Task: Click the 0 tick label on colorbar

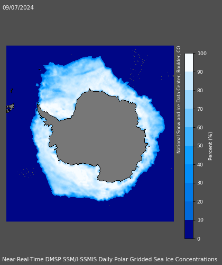Action: (199, 239)
